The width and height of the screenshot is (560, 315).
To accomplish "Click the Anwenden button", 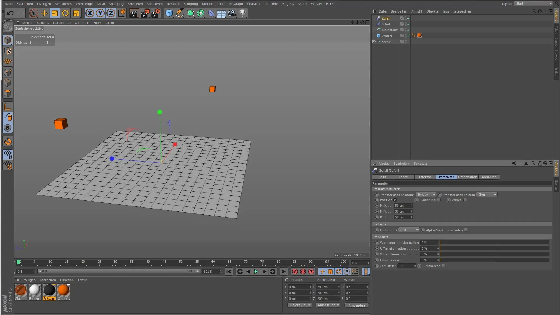I will tap(356, 305).
